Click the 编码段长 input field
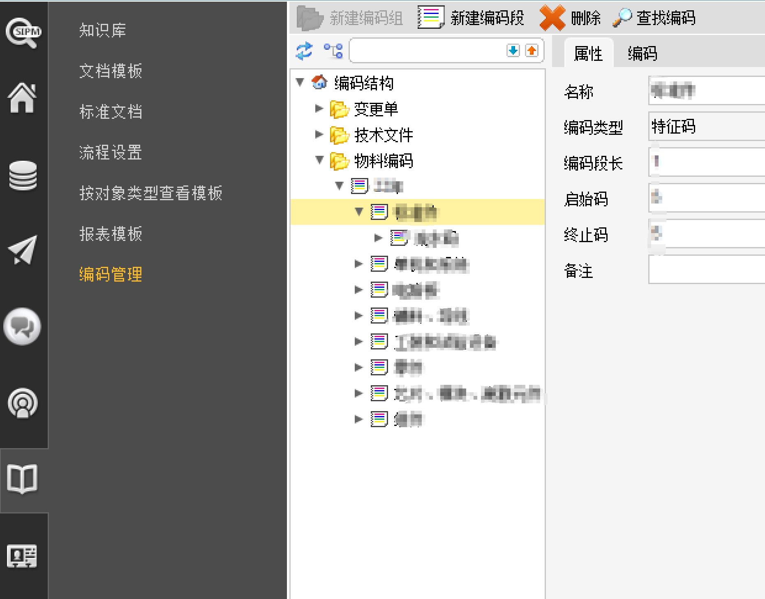The image size is (765, 599). (x=707, y=162)
